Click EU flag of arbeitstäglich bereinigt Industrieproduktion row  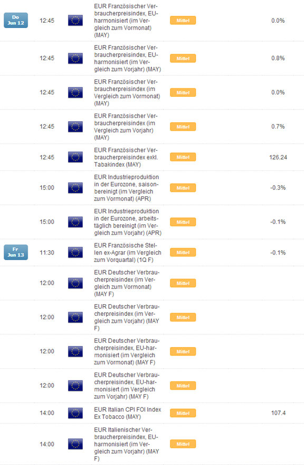coord(75,222)
